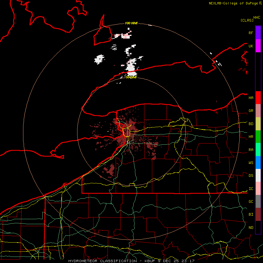Click the WS legend label
This screenshot has width=263, height=263.
(x=251, y=162)
